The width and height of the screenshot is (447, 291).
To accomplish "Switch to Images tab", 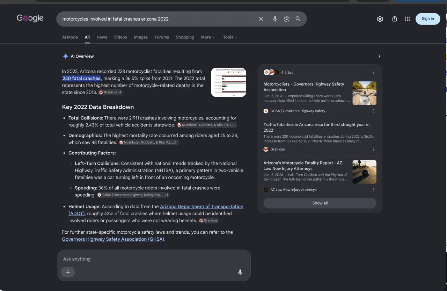I will point(141,37).
